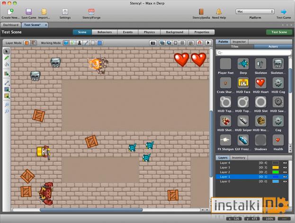Image resolution: width=295 pixels, height=223 pixels.
Task: Toggle visibility eye of Layer 4
Action: 285,163
